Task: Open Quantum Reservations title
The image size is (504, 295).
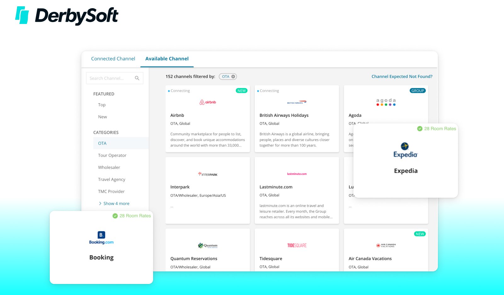Action: [x=194, y=258]
